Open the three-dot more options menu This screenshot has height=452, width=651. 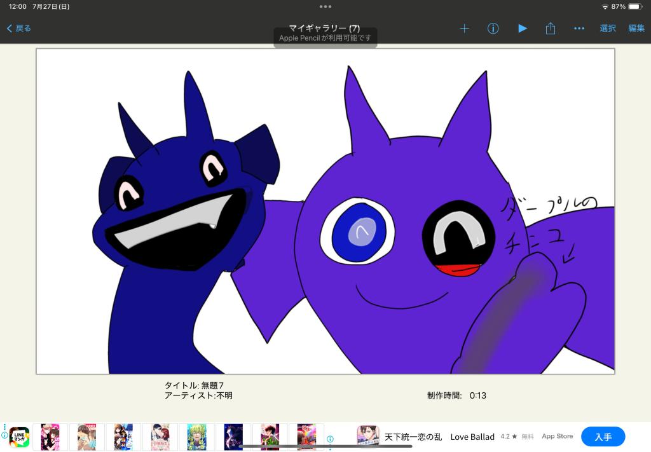(579, 29)
